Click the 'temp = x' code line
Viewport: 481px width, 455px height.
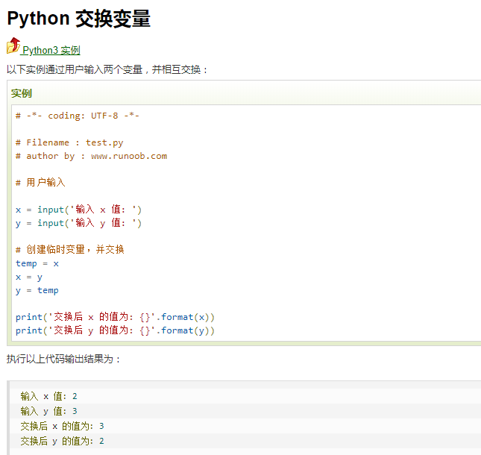(x=37, y=263)
